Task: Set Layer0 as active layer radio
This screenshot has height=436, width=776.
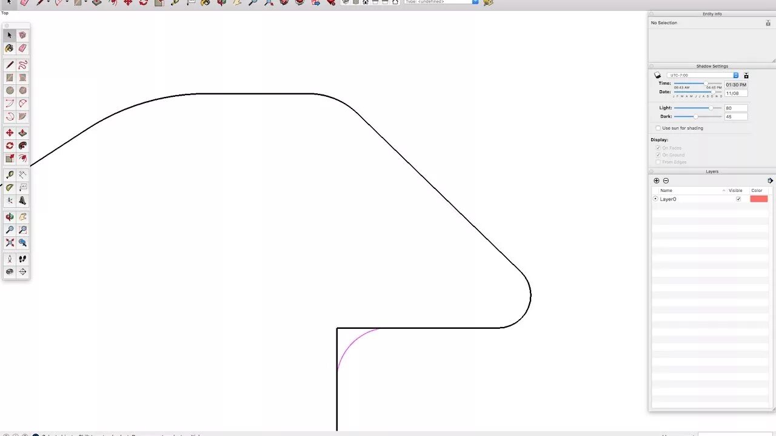Action: pyautogui.click(x=655, y=199)
